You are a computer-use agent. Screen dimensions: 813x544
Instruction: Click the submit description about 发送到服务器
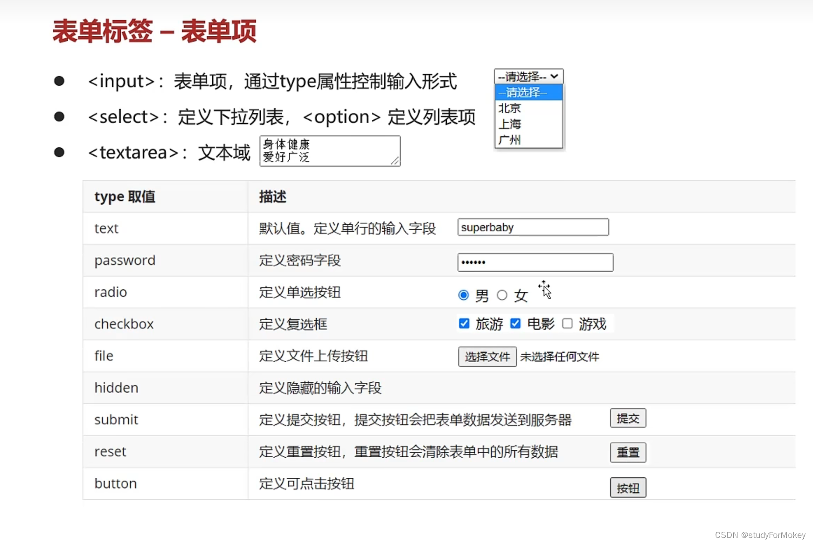pyautogui.click(x=415, y=420)
